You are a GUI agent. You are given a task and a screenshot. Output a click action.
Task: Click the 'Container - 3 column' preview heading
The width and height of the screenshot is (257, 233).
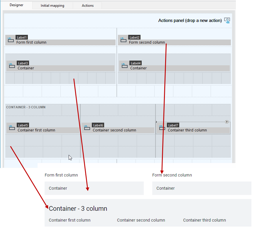[78, 209]
